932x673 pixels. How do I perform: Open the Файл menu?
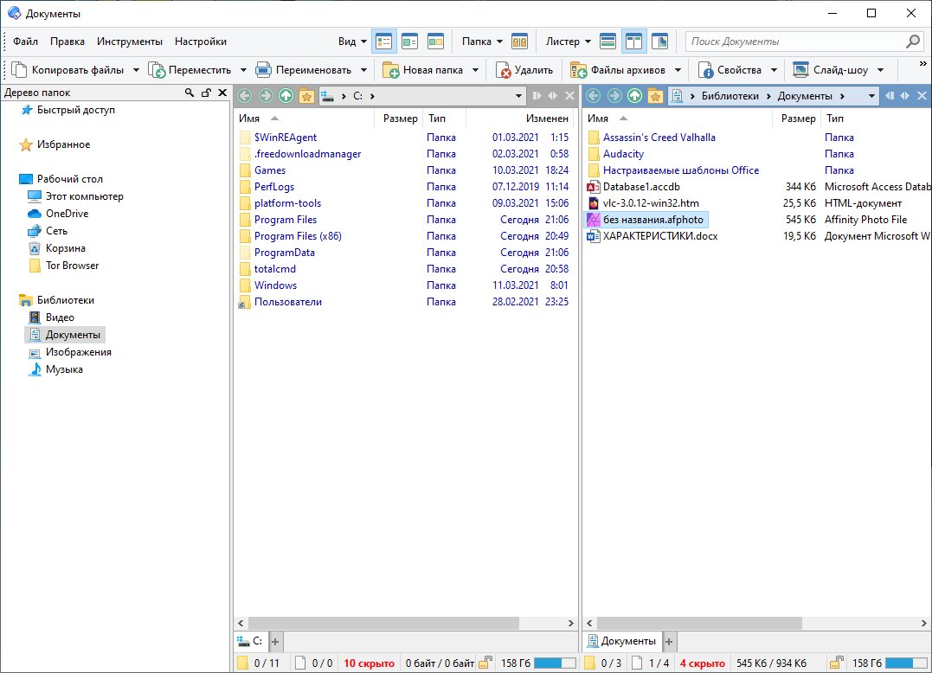[26, 42]
